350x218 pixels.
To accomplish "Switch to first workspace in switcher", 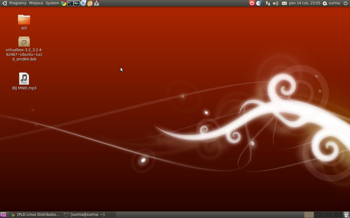I will tap(309, 215).
